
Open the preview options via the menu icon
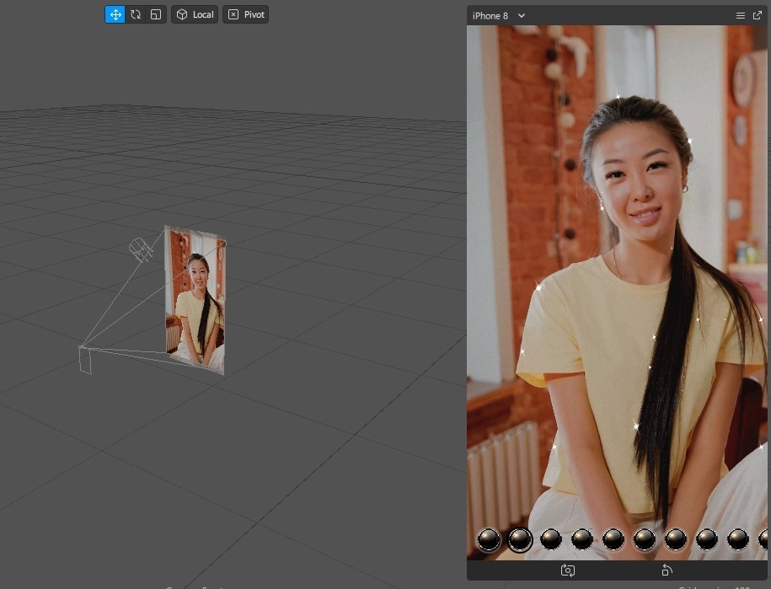pos(740,15)
